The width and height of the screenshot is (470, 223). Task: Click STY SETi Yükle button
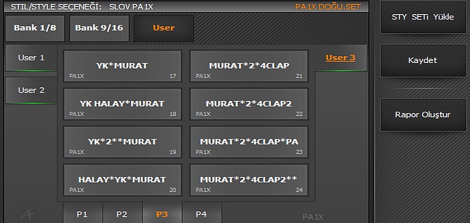click(x=423, y=17)
